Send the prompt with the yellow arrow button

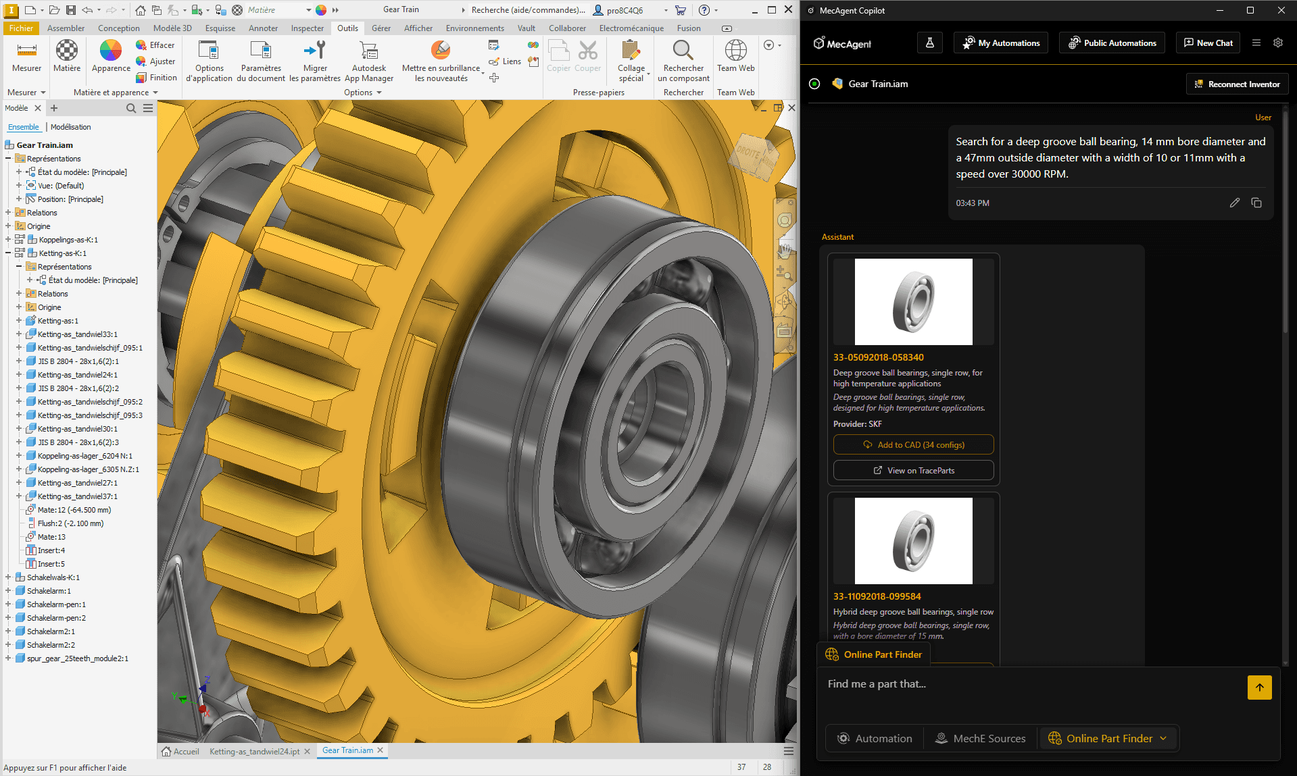1260,688
